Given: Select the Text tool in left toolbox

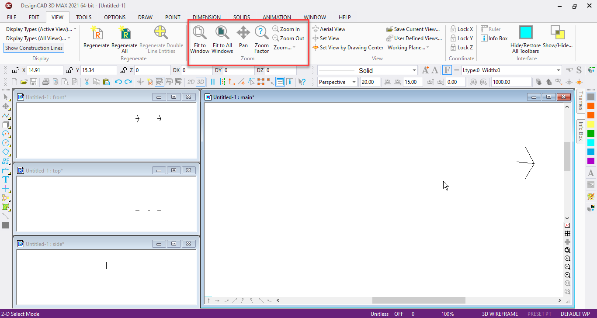Looking at the screenshot, I should point(6,180).
